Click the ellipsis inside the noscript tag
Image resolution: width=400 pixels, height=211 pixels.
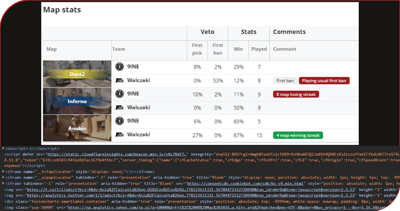tap(31, 148)
